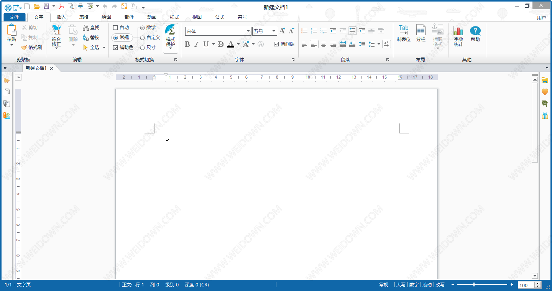Click the paste clipboard icon

coord(11,30)
